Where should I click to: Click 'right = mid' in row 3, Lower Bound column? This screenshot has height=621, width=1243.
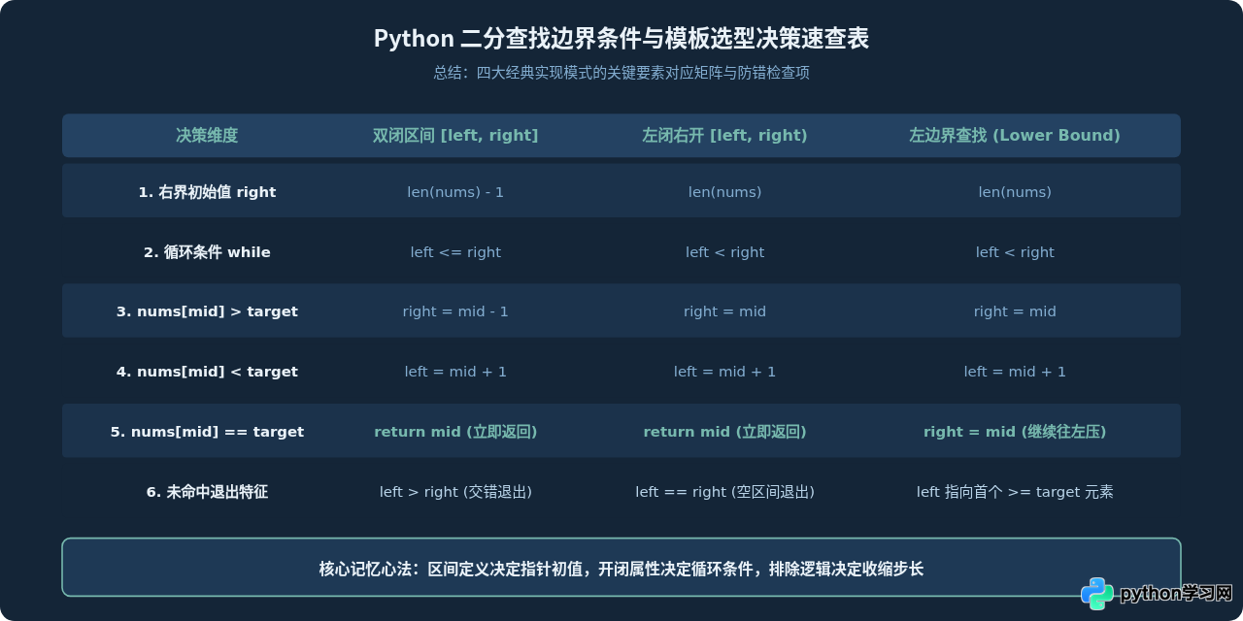1015,312
